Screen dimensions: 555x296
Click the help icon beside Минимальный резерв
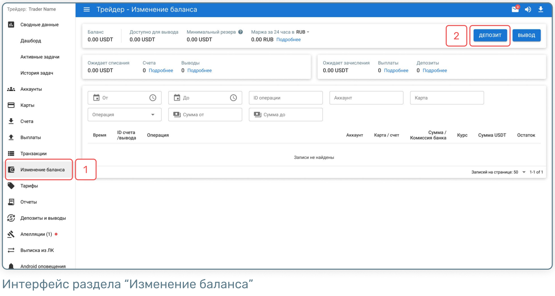pyautogui.click(x=241, y=32)
